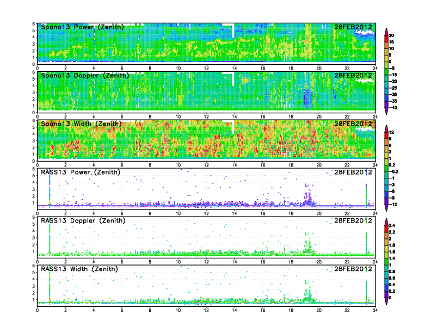Click the -5 colorbar label

pos(392,68)
